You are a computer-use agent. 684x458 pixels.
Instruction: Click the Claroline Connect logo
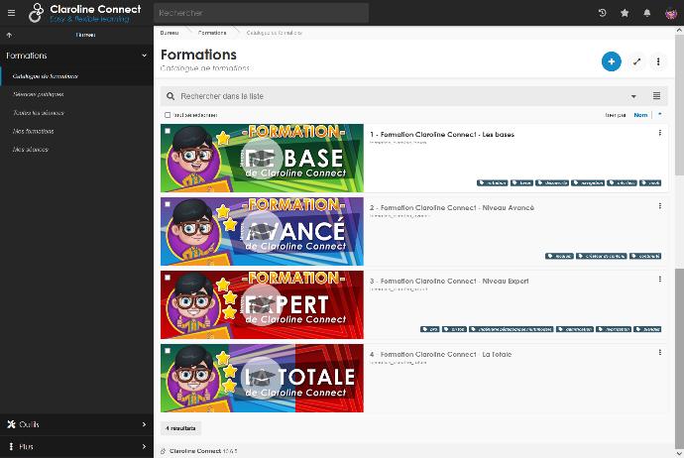point(85,13)
